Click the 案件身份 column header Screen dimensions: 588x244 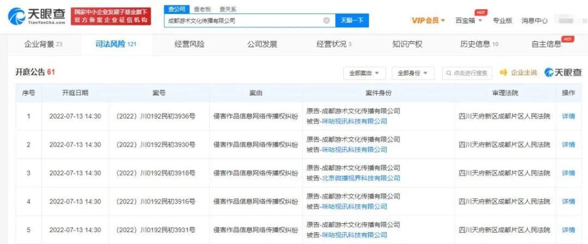coord(378,93)
